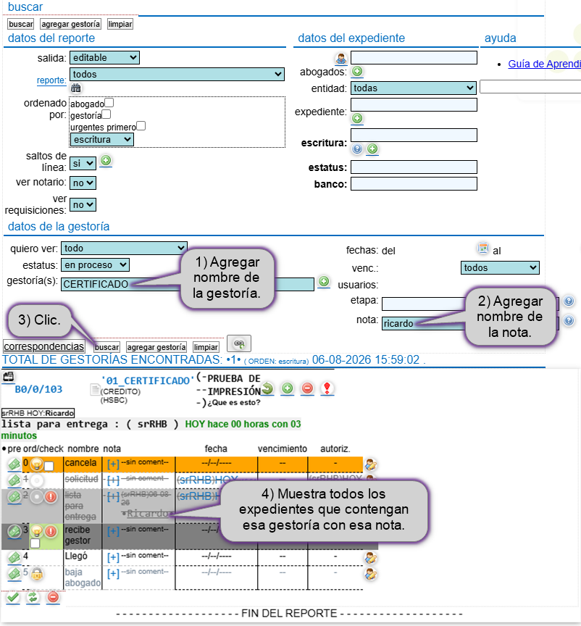Click the link icon button next to limpiar
Screen dimensions: 581x626
pos(239,343)
